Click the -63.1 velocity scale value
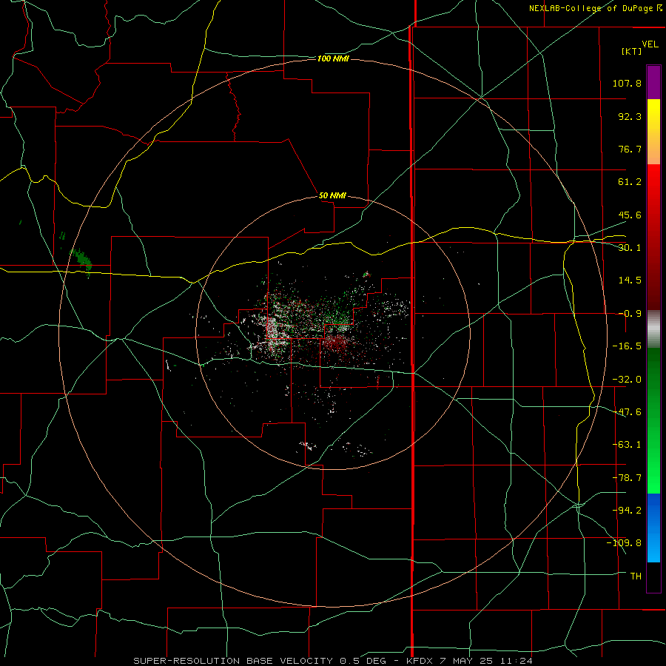This screenshot has width=666, height=666. 627,445
